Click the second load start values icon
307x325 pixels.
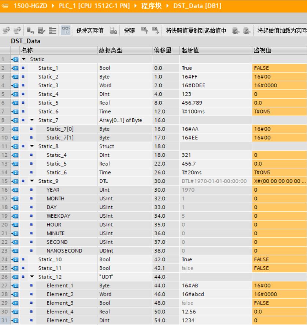point(247,31)
